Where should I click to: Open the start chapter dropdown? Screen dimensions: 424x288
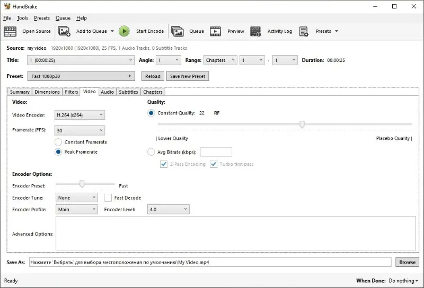(x=252, y=60)
